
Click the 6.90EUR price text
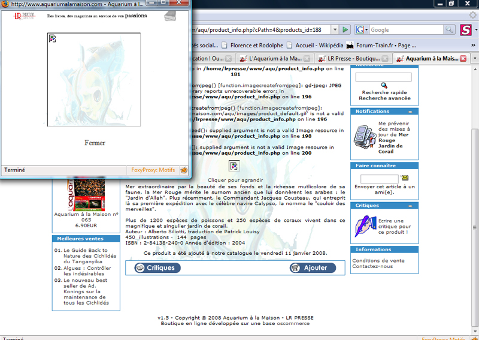click(x=86, y=226)
